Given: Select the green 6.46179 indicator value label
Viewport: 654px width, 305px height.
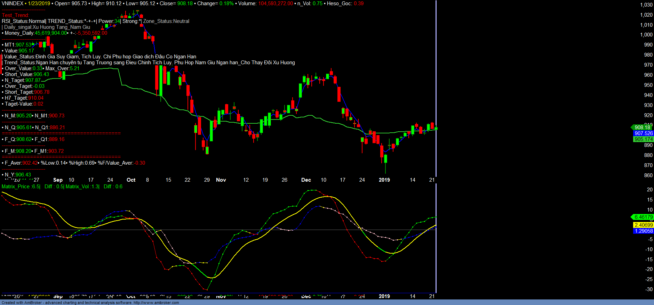Looking at the screenshot, I should [643, 217].
